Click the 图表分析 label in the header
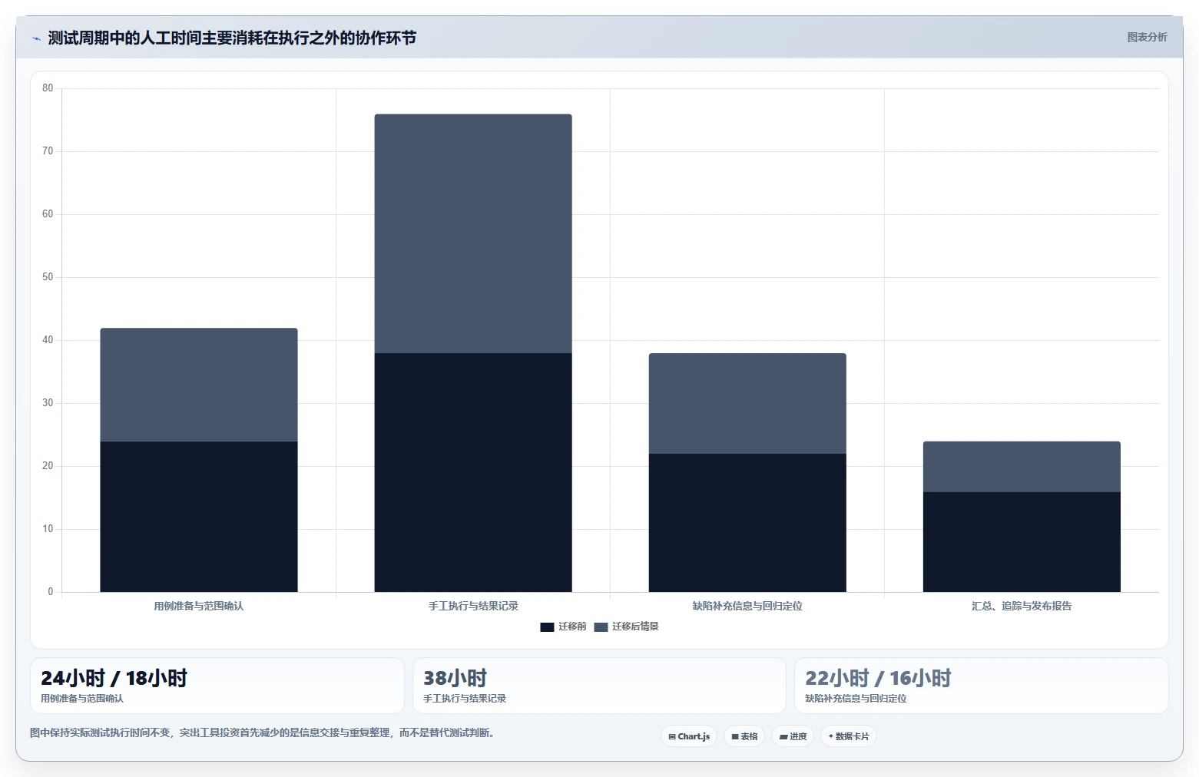The width and height of the screenshot is (1199, 777). tap(1147, 37)
